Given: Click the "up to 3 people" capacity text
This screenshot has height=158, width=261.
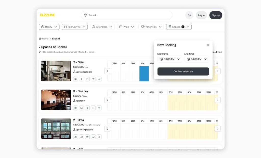Looking at the screenshot, I should pyautogui.click(x=84, y=72).
